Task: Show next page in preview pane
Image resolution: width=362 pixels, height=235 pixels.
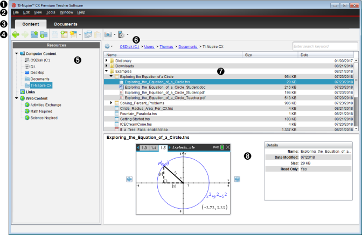Action: tap(237, 180)
